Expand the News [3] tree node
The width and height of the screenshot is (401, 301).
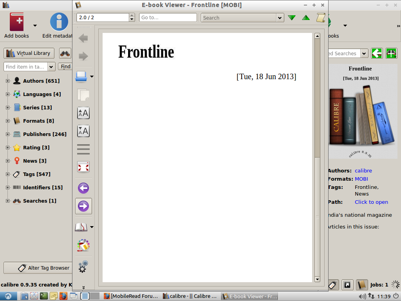pos(8,161)
